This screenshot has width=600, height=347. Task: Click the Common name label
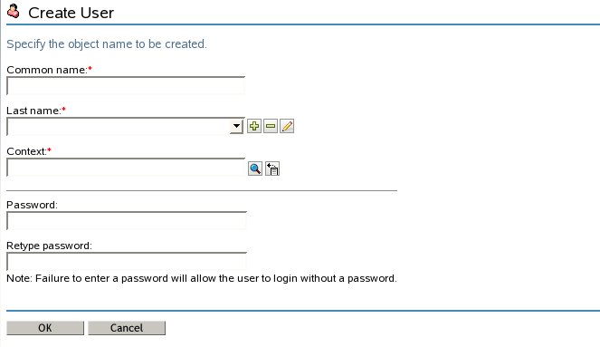click(47, 70)
